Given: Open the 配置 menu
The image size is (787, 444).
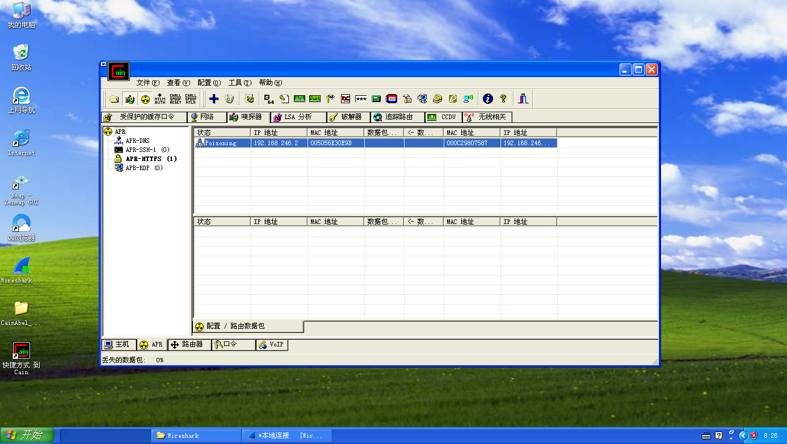Looking at the screenshot, I should pyautogui.click(x=209, y=83).
